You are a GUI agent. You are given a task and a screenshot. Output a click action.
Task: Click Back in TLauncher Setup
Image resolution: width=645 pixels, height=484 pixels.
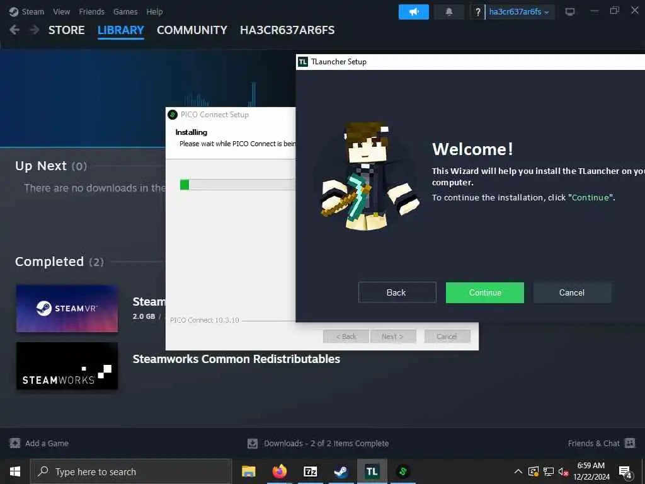point(397,292)
